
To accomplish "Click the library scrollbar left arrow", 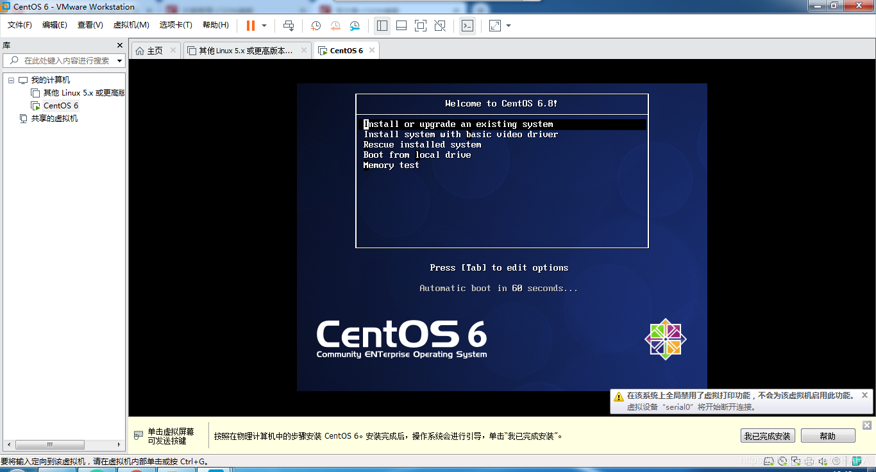I will [8, 444].
